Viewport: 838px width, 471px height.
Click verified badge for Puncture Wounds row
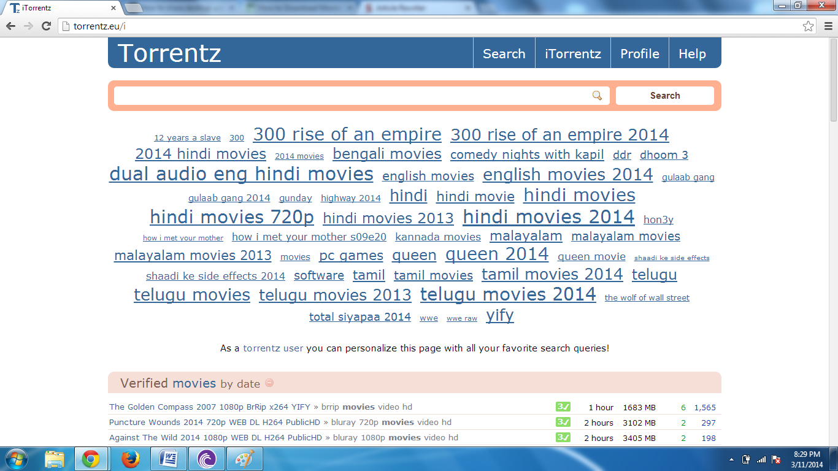click(x=563, y=422)
